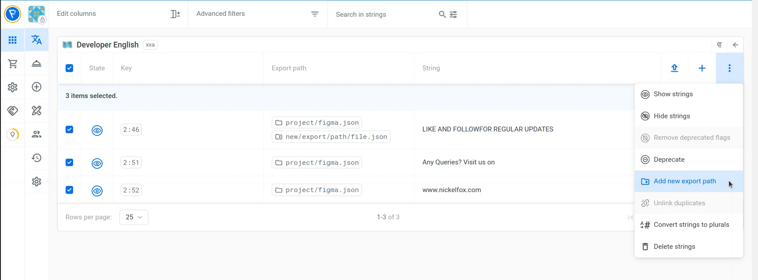The width and height of the screenshot is (758, 280).
Task: Open the translation language icon in sidebar
Action: click(x=37, y=40)
